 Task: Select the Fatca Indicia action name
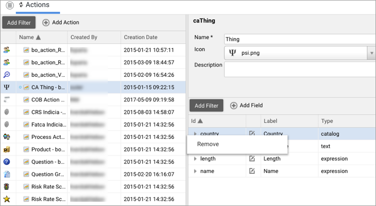(49, 124)
